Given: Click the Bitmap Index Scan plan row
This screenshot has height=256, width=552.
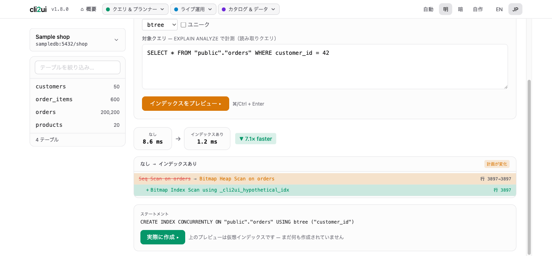Looking at the screenshot, I should 325,190.
